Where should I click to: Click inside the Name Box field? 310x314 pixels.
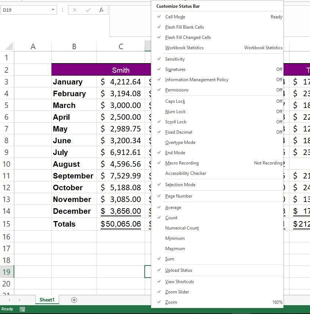click(26, 10)
